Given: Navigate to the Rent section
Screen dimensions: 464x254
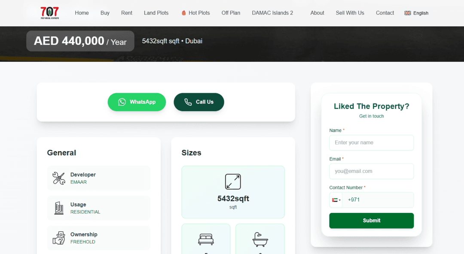Looking at the screenshot, I should (x=127, y=13).
